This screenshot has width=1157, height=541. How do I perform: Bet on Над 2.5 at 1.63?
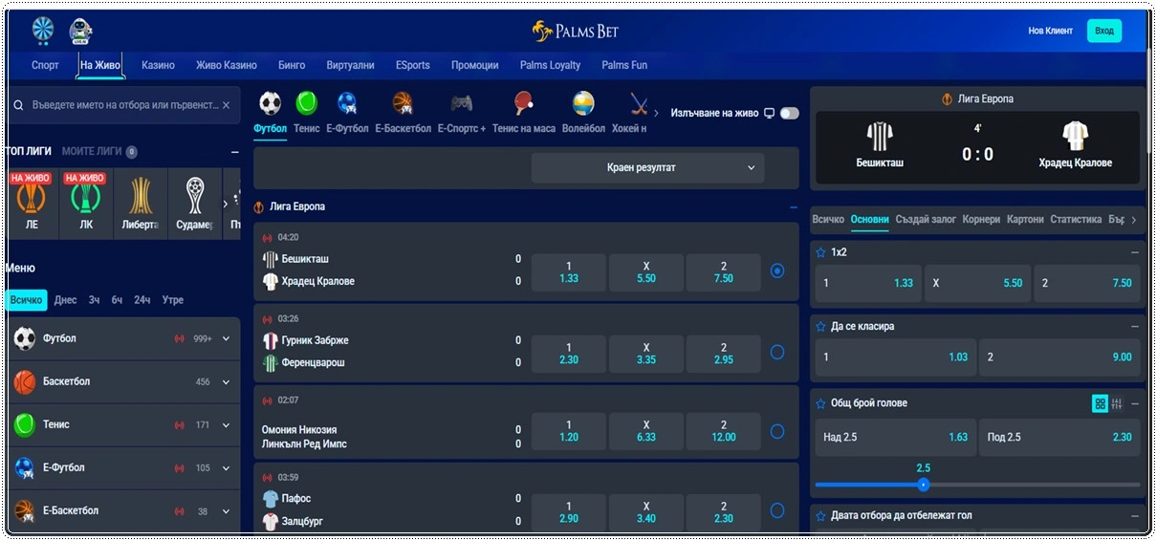(896, 437)
